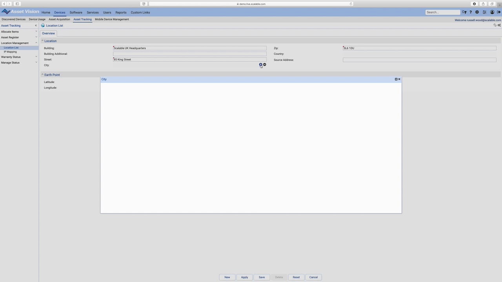Click the Location List globe icon
This screenshot has height=282, width=502.
[43, 25]
